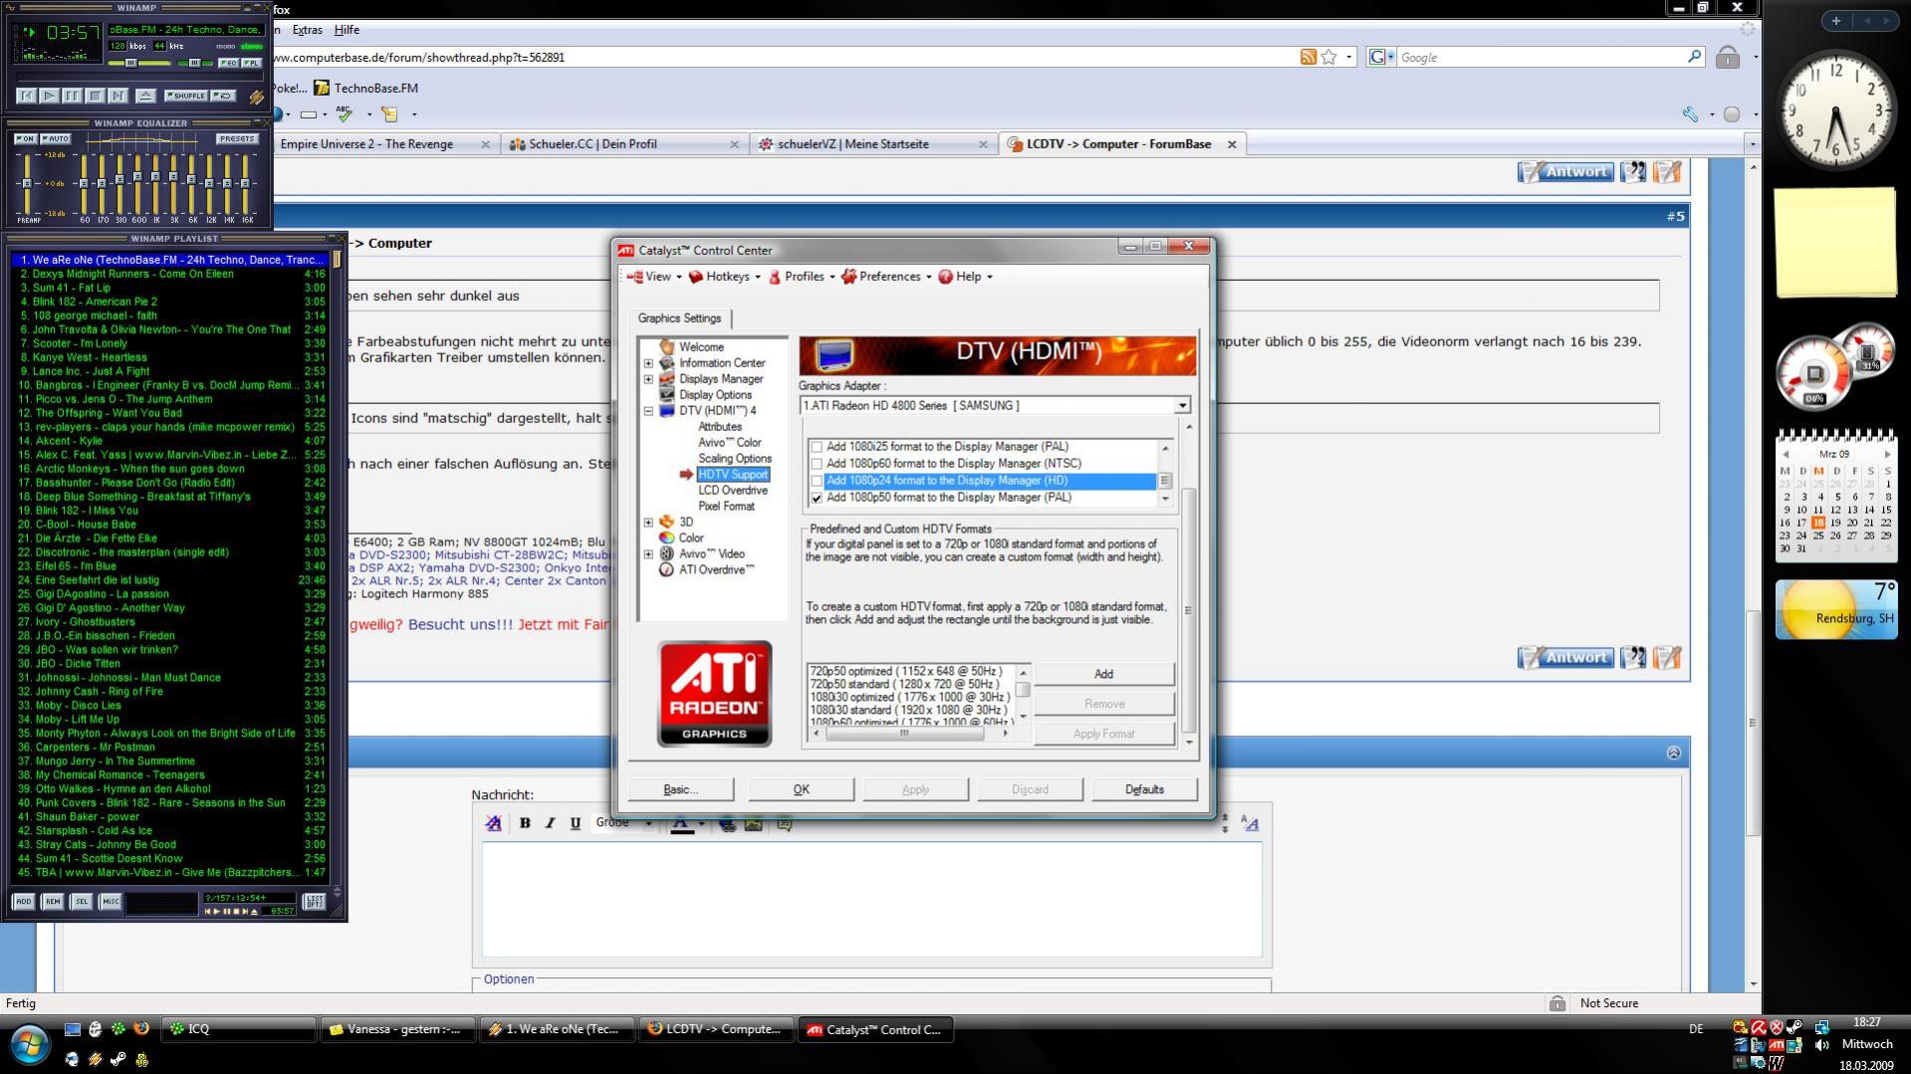The height and width of the screenshot is (1074, 1911).
Task: Click playlist MISC button
Action: pos(111,901)
